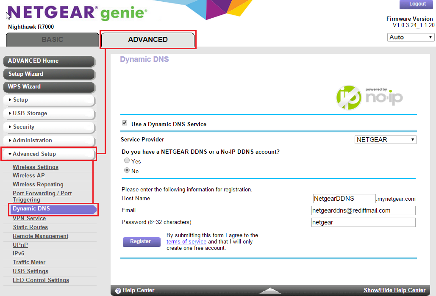Expand the Security section

tap(49, 127)
